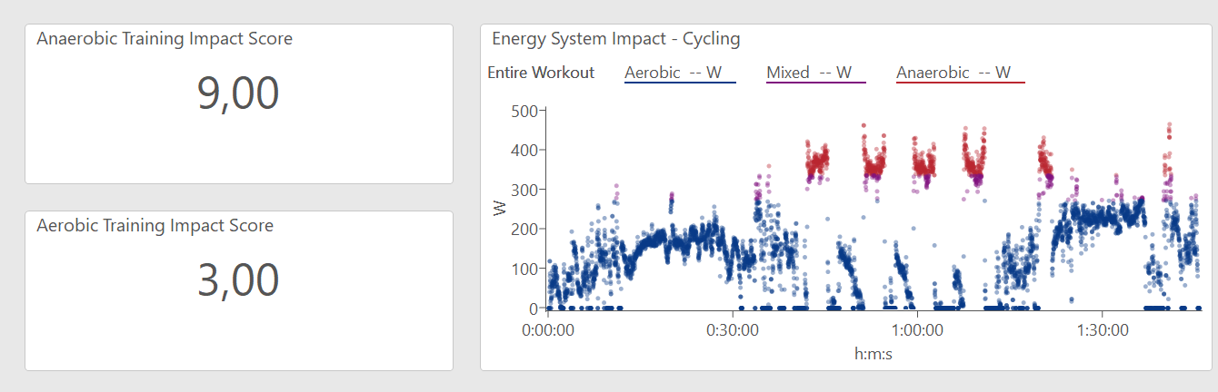The image size is (1218, 392).
Task: Click the purple Mixed legend color line
Action: click(x=815, y=83)
